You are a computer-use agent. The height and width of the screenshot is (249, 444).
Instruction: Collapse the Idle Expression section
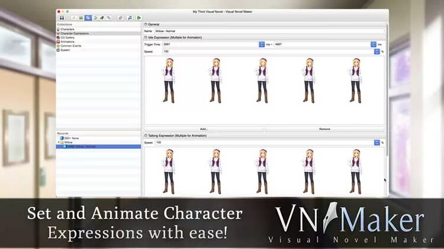pyautogui.click(x=146, y=37)
